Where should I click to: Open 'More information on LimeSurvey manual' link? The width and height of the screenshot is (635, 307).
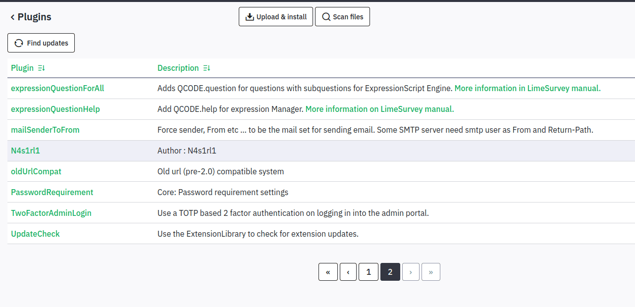pyautogui.click(x=379, y=109)
